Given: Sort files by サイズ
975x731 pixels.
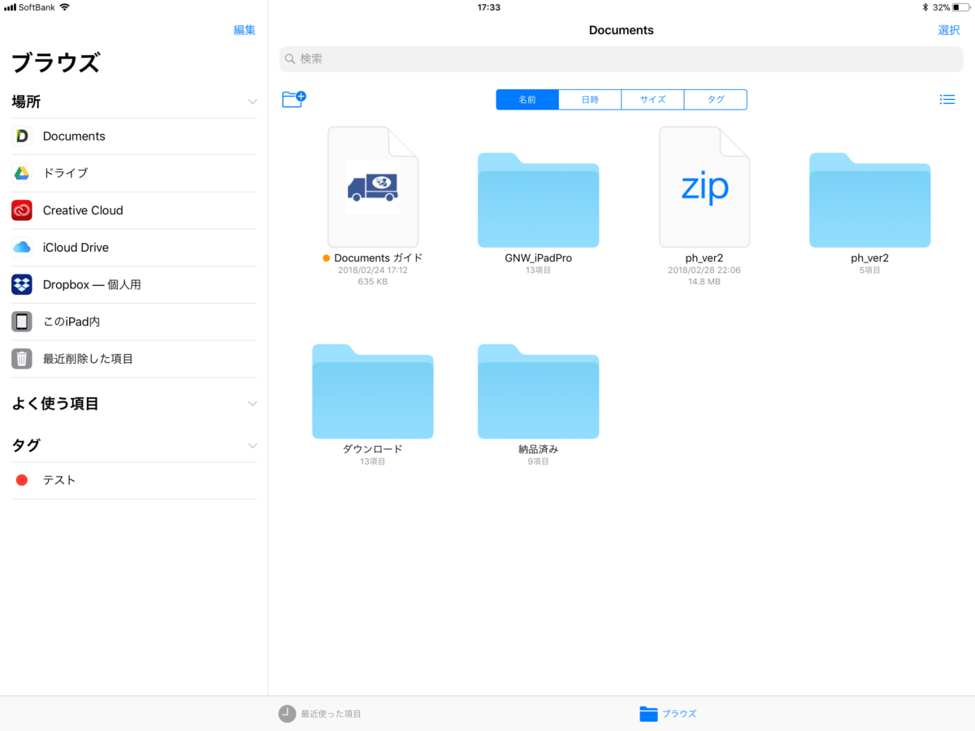Looking at the screenshot, I should point(652,100).
